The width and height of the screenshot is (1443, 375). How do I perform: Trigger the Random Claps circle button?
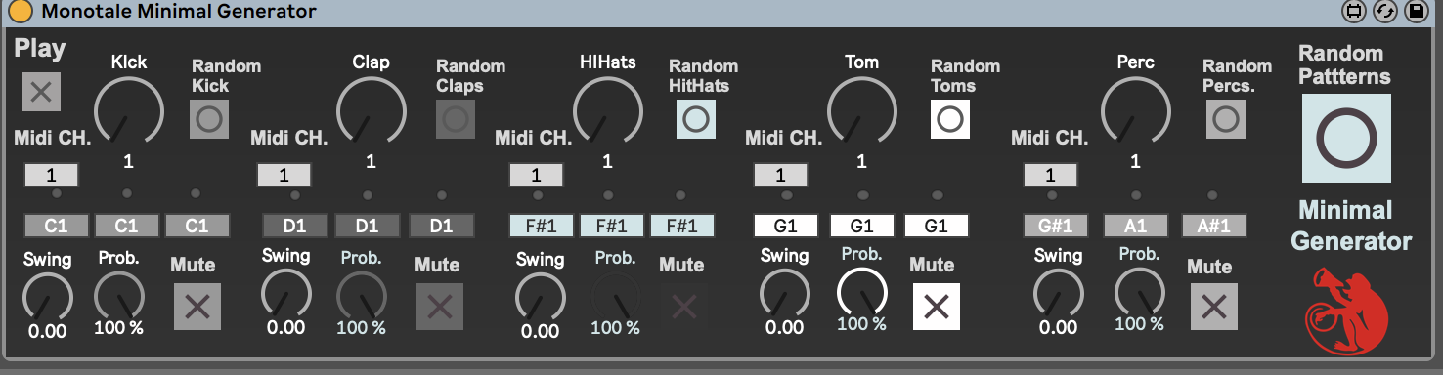click(456, 119)
